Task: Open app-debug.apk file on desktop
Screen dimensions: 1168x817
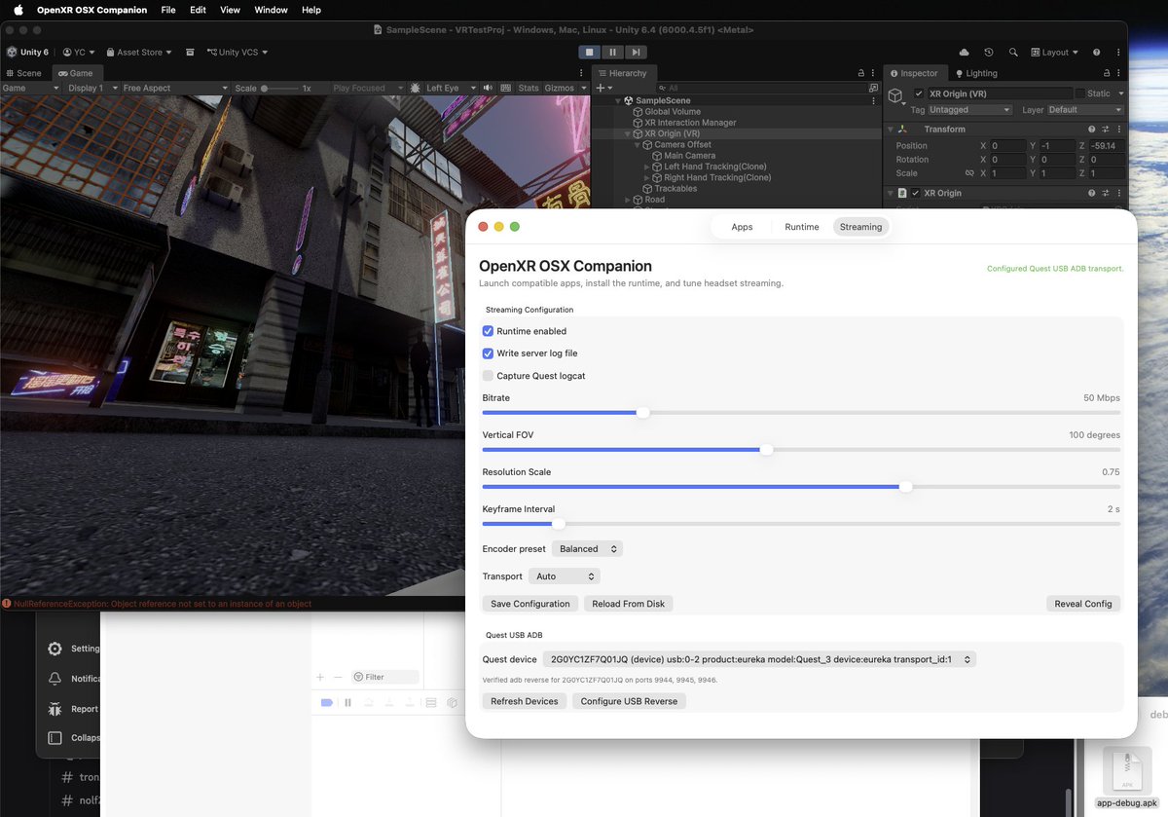Action: coord(1127,777)
